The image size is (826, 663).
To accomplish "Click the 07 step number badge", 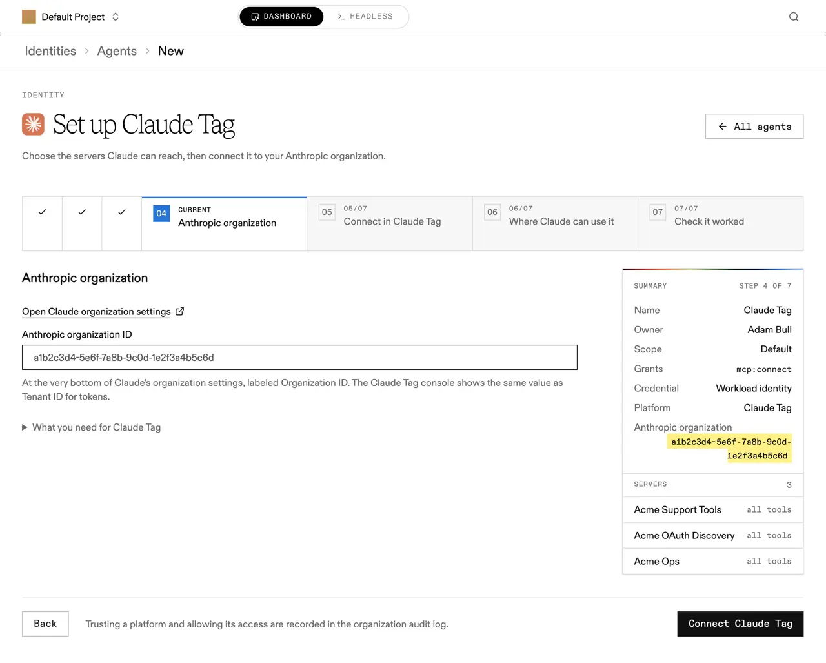I will [x=658, y=212].
